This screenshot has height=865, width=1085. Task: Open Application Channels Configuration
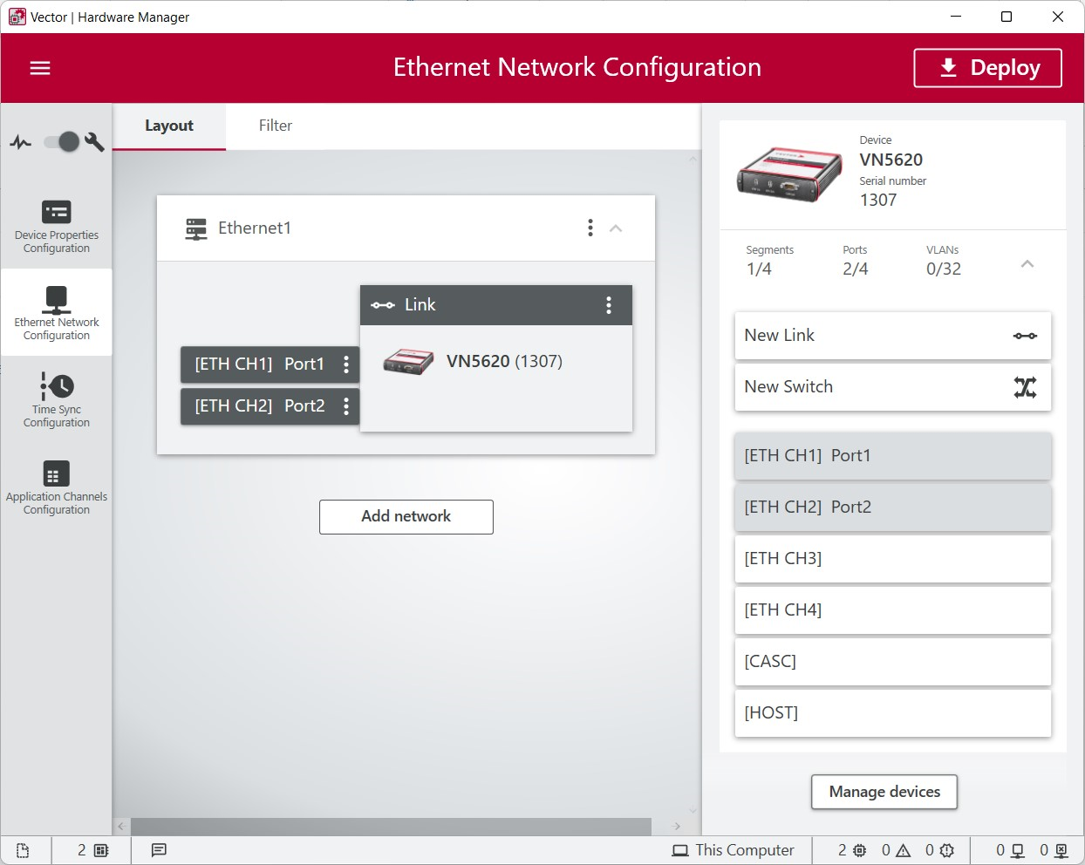click(x=57, y=487)
